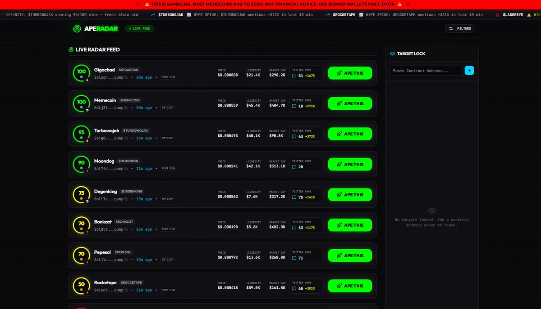Ape into Memecoin

click(x=350, y=103)
